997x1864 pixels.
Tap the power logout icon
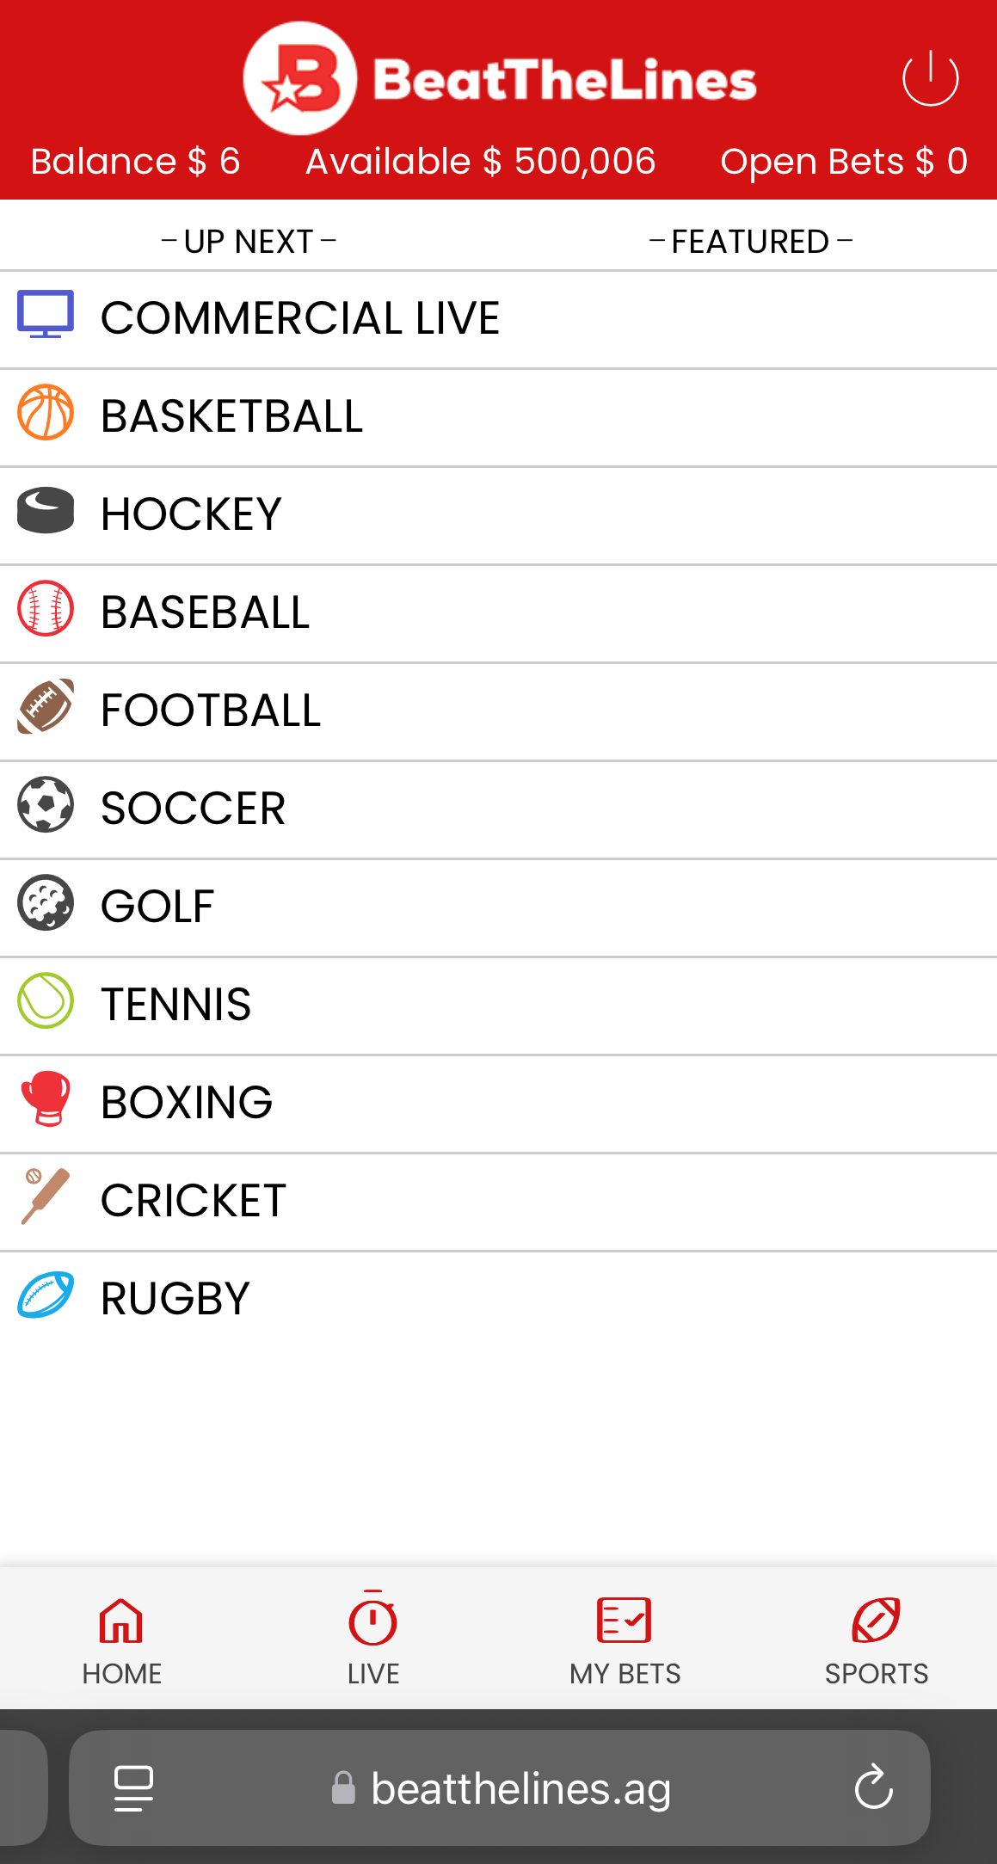pyautogui.click(x=930, y=78)
